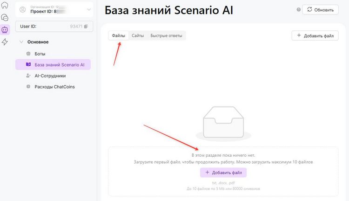Click the Проект ID text
Image resolution: width=349 pixels, height=201 pixels.
point(43,11)
